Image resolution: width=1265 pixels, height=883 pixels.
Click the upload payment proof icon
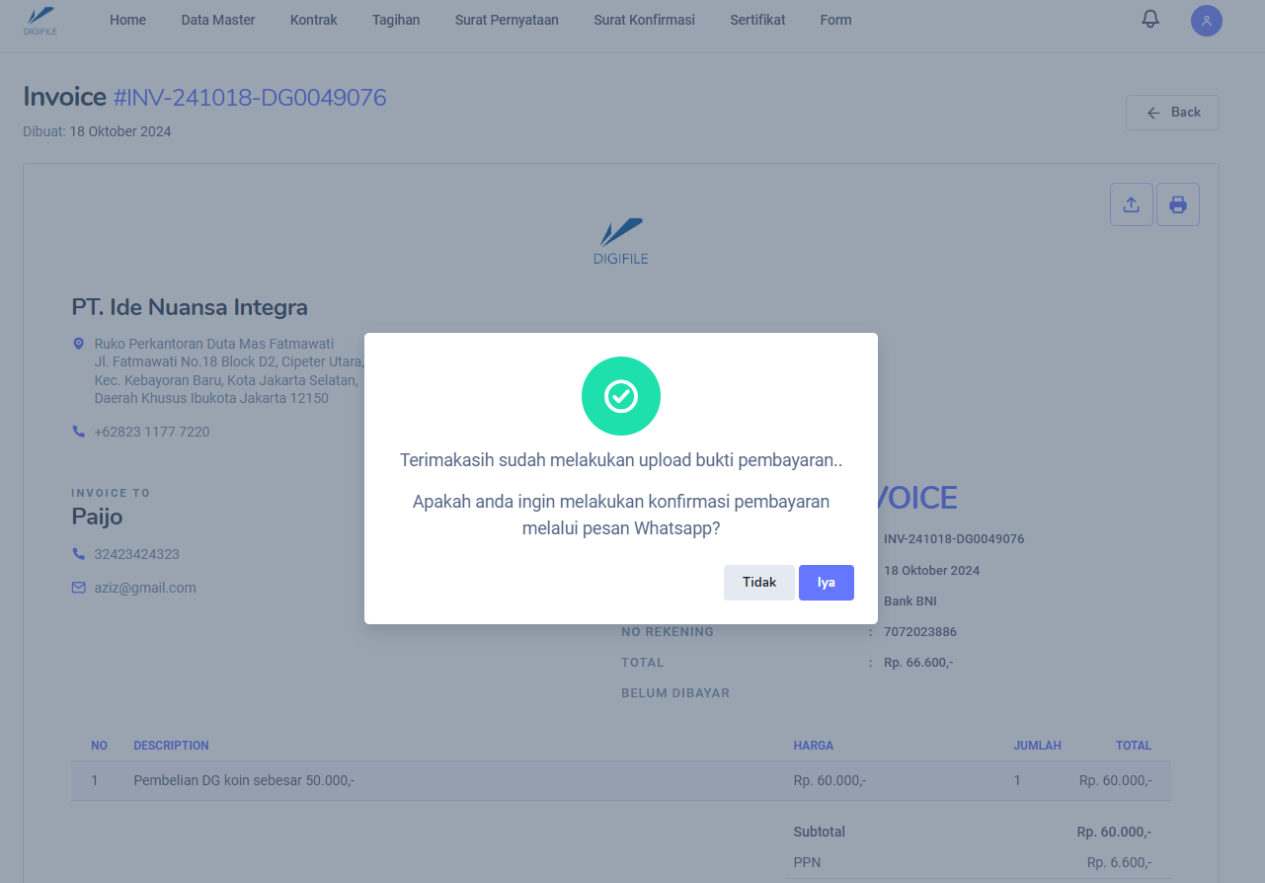(x=1131, y=204)
